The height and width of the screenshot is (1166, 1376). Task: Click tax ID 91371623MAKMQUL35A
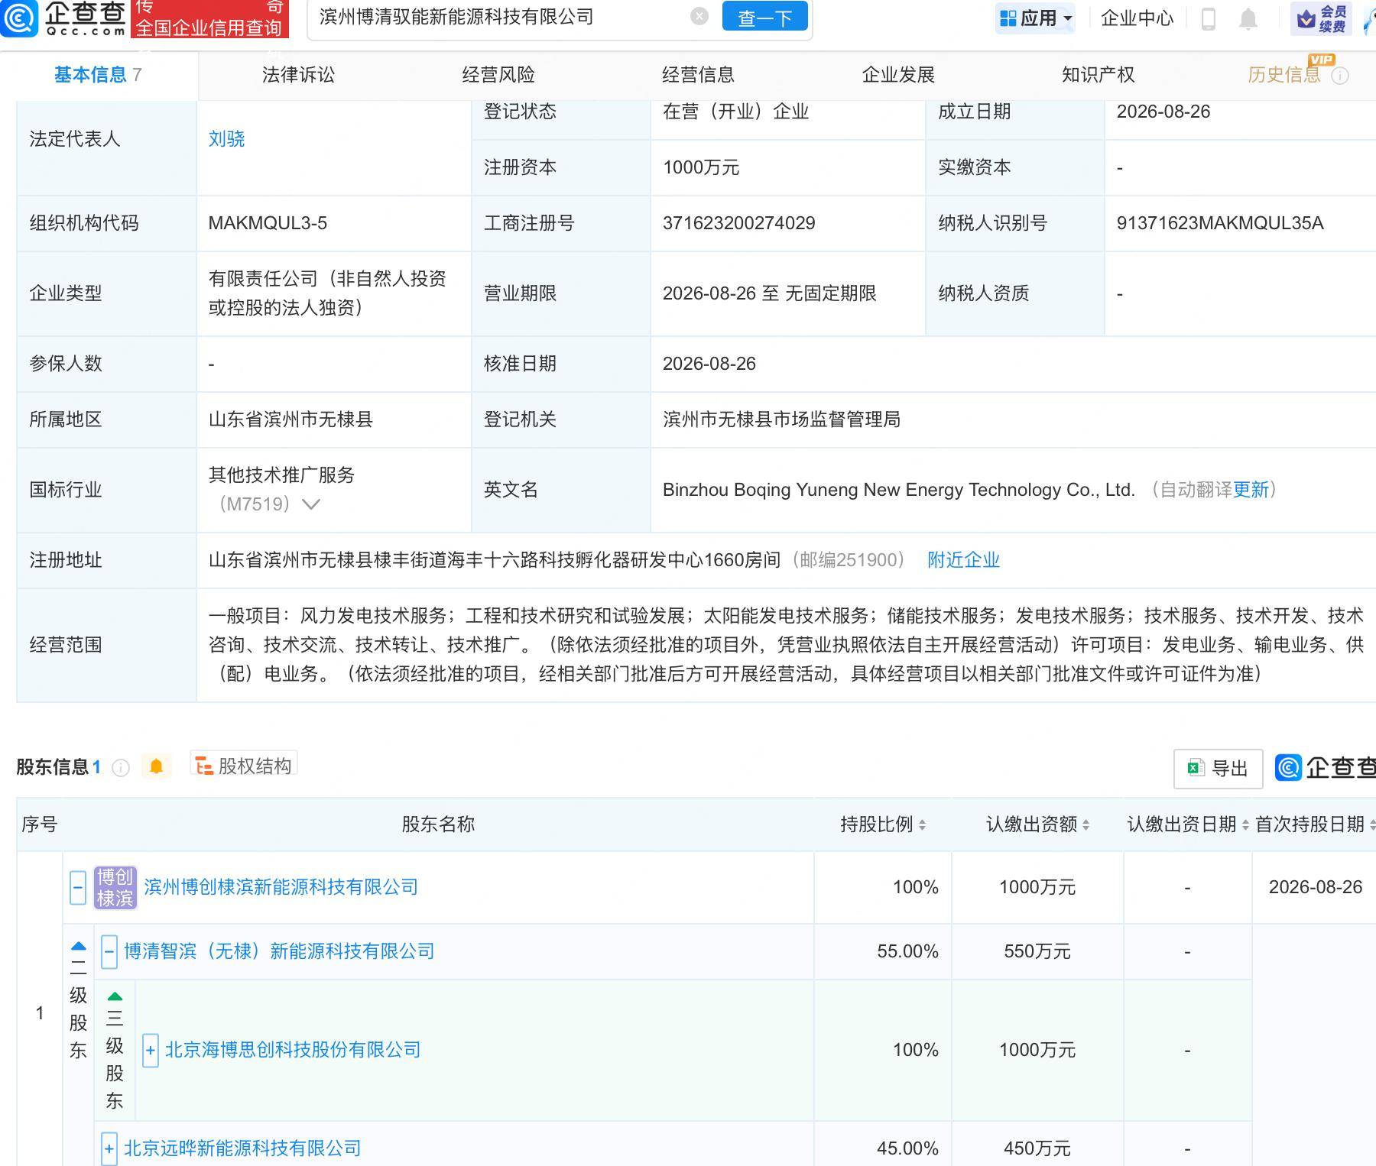point(1220,223)
